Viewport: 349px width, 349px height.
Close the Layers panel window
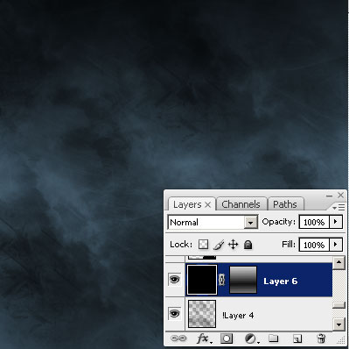pos(340,195)
